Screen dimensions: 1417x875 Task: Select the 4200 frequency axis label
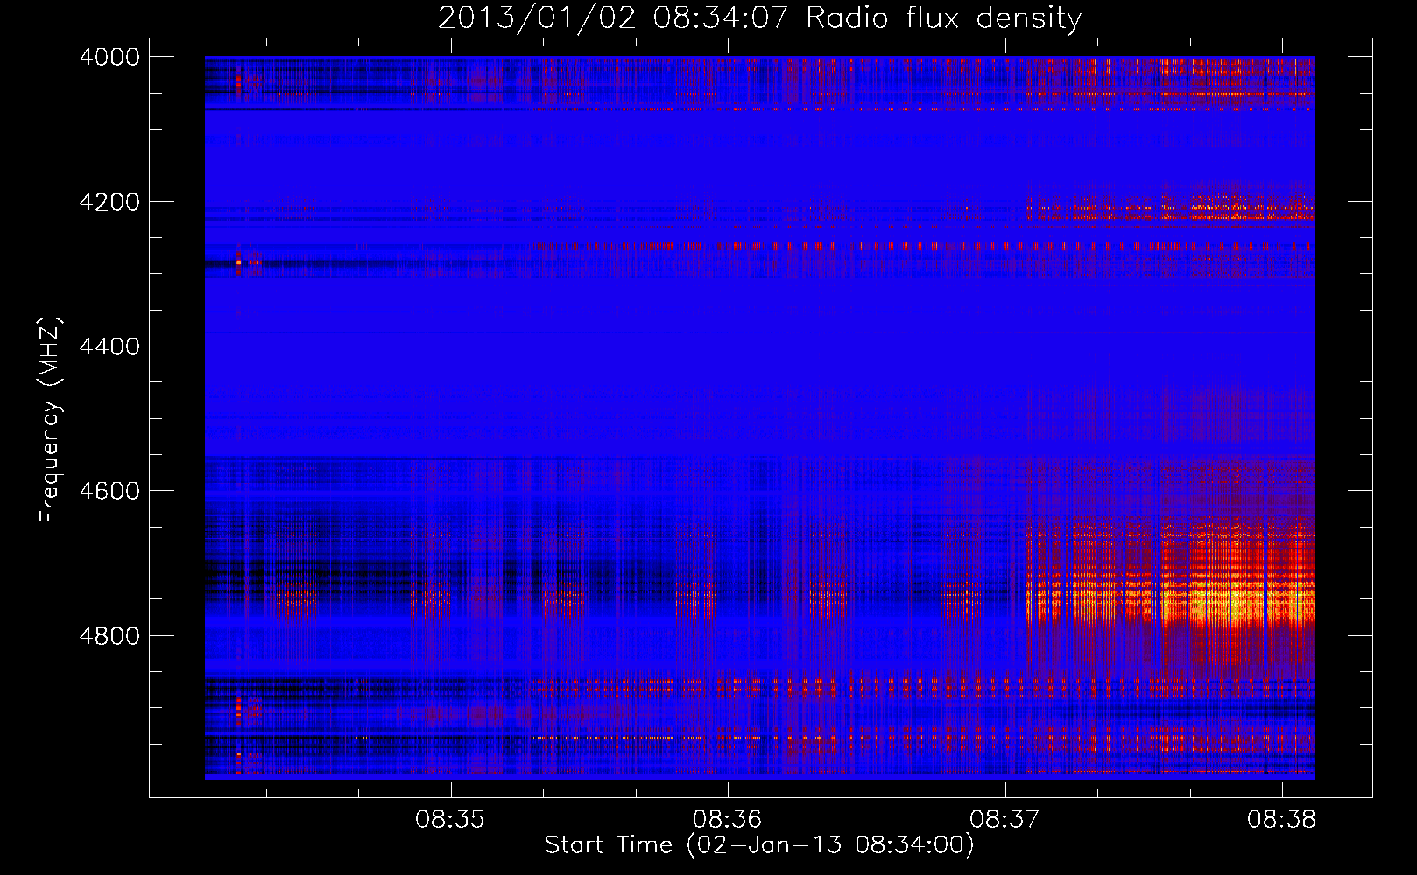point(109,202)
